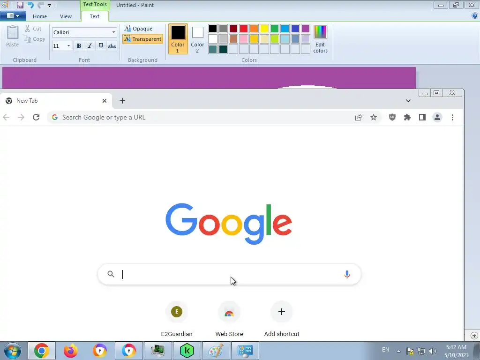Image resolution: width=480 pixels, height=360 pixels.
Task: Open Chrome three-dot menu
Action: 452,117
